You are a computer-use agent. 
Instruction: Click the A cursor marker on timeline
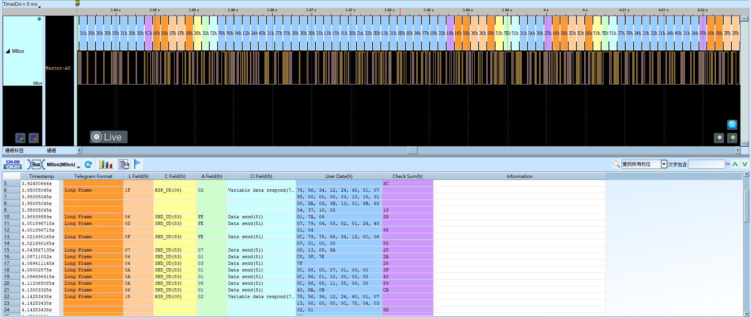click(77, 3)
